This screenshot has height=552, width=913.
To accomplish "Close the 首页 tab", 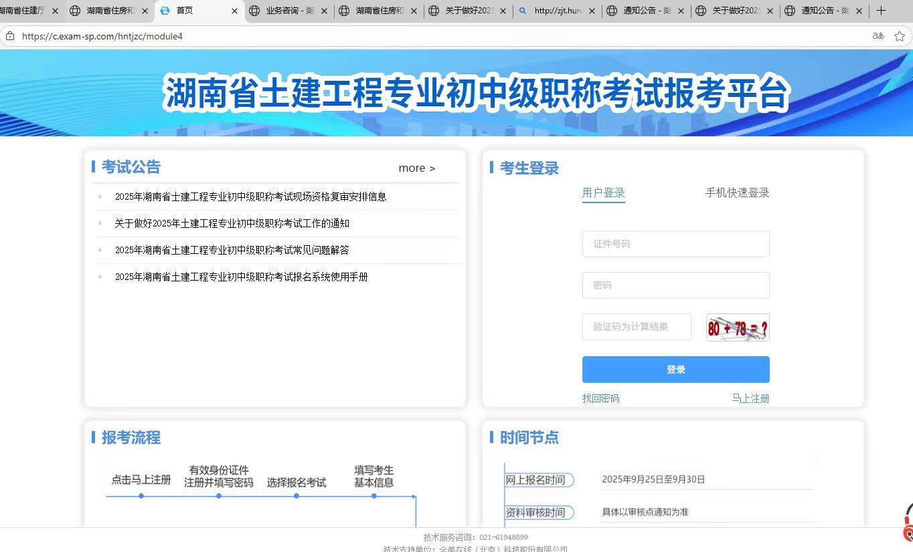I will pyautogui.click(x=234, y=11).
